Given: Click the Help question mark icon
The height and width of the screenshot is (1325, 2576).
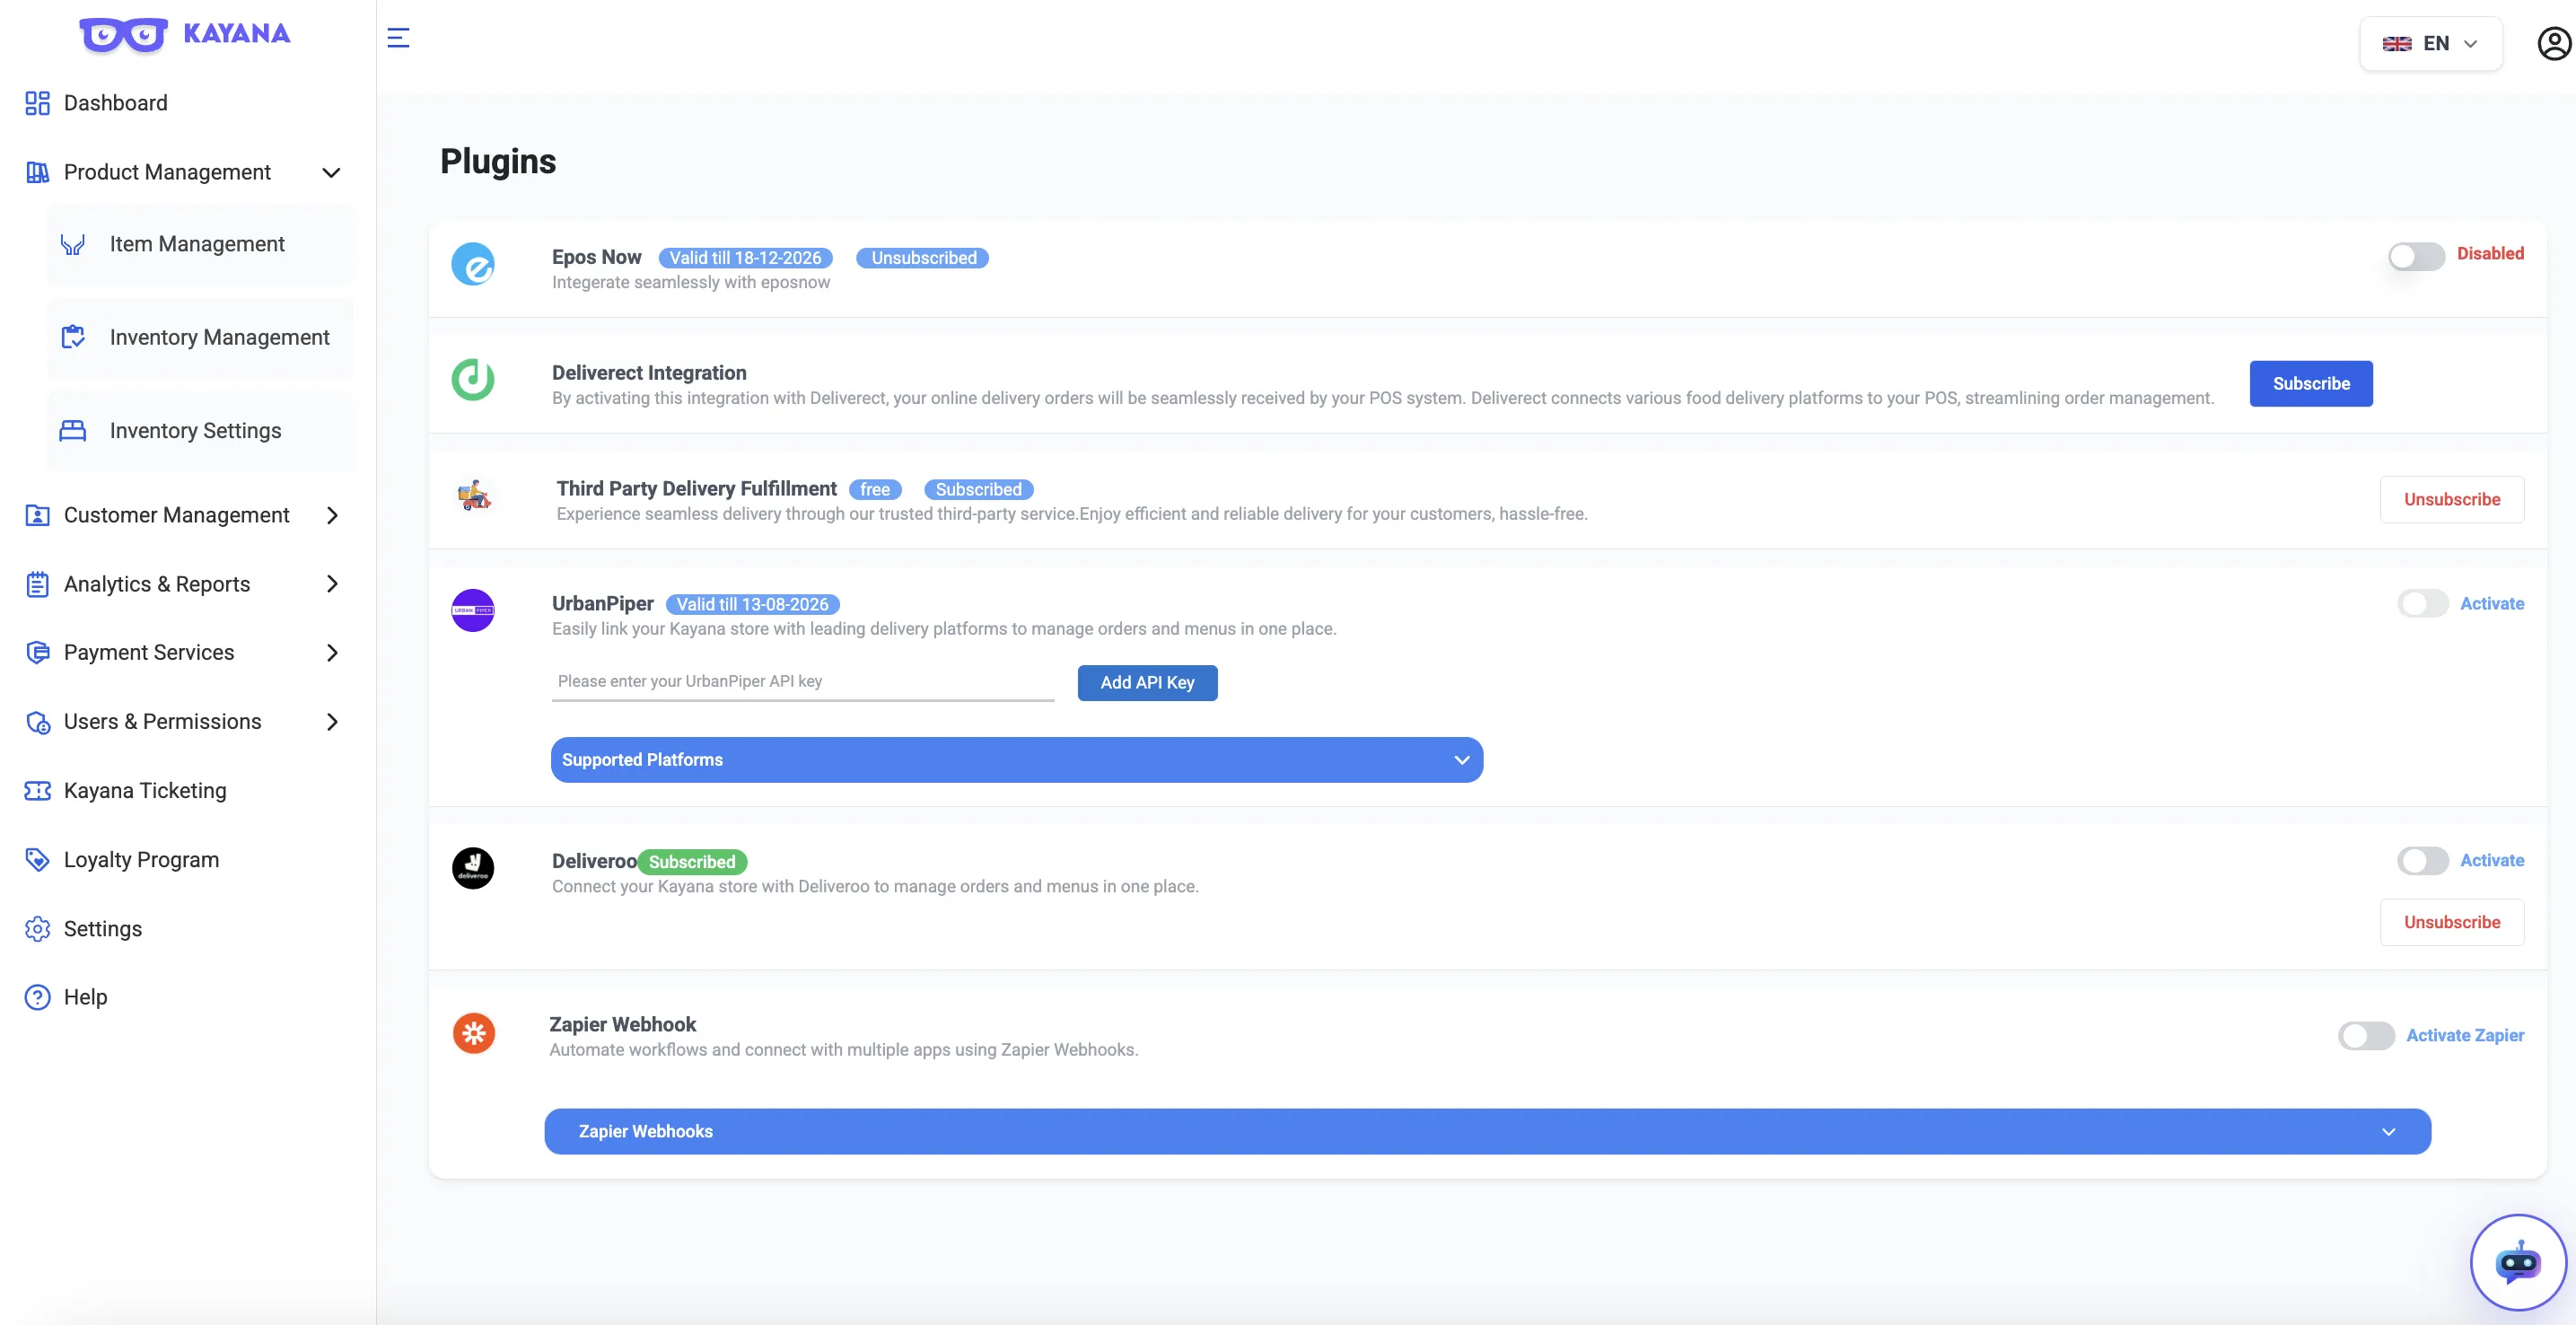Looking at the screenshot, I should 37,997.
